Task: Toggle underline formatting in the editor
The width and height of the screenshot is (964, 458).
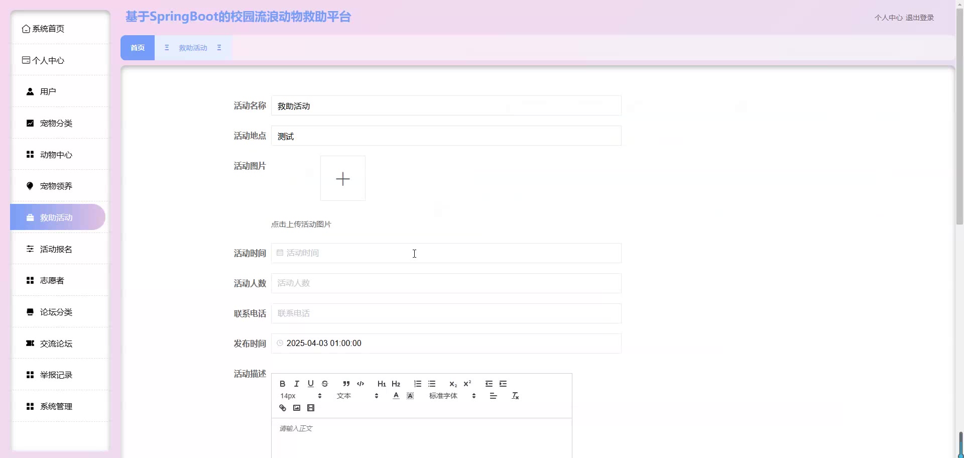Action: click(x=311, y=384)
